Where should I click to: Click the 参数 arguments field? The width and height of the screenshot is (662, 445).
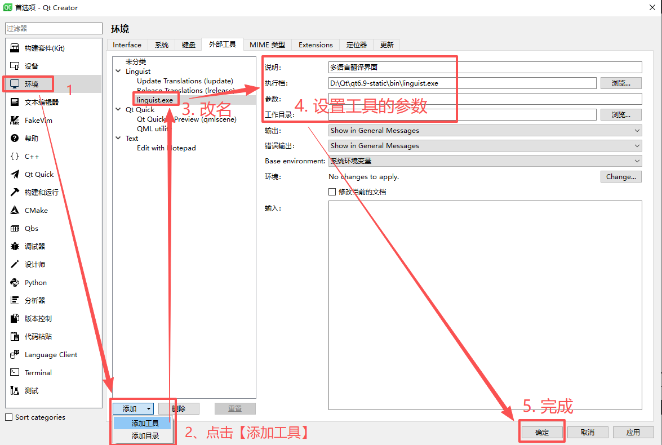point(485,99)
